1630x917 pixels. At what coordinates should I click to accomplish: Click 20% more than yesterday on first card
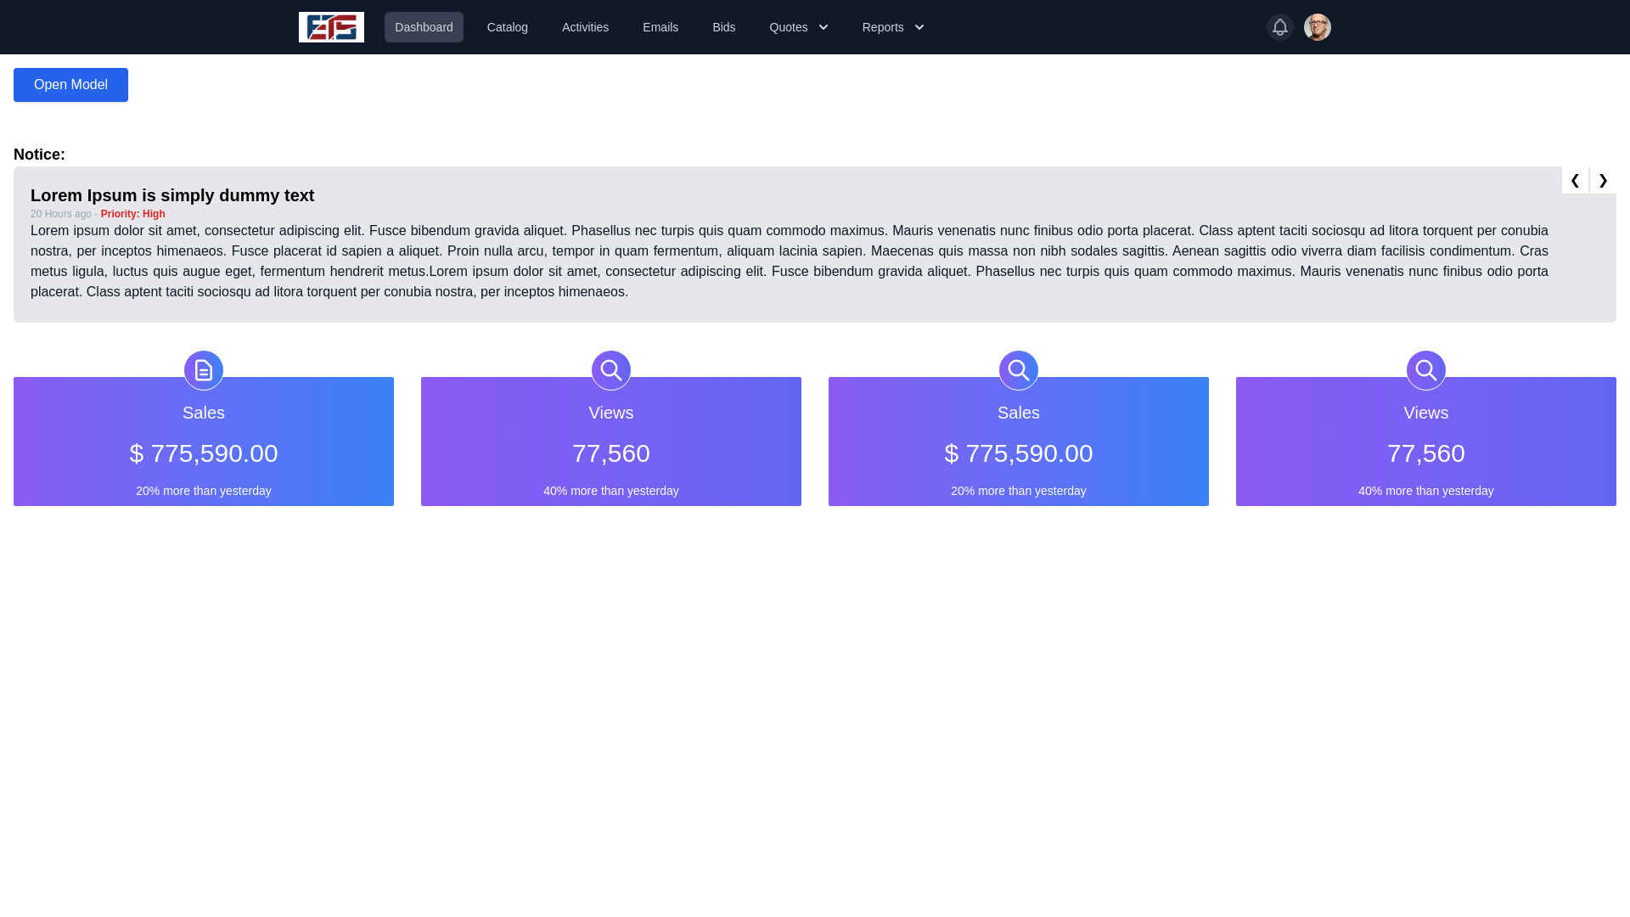(x=204, y=491)
